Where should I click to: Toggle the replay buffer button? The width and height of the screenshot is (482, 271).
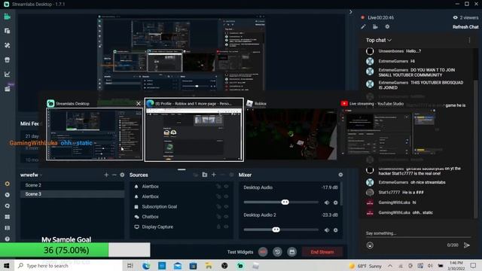pos(277,252)
